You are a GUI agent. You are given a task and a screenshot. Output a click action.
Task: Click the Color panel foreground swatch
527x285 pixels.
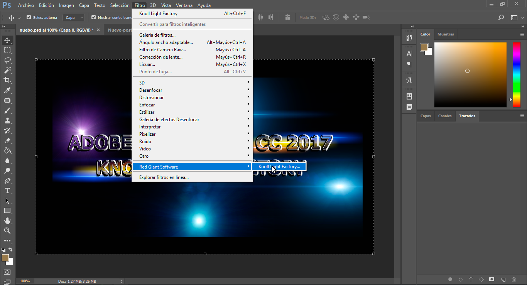point(424,47)
